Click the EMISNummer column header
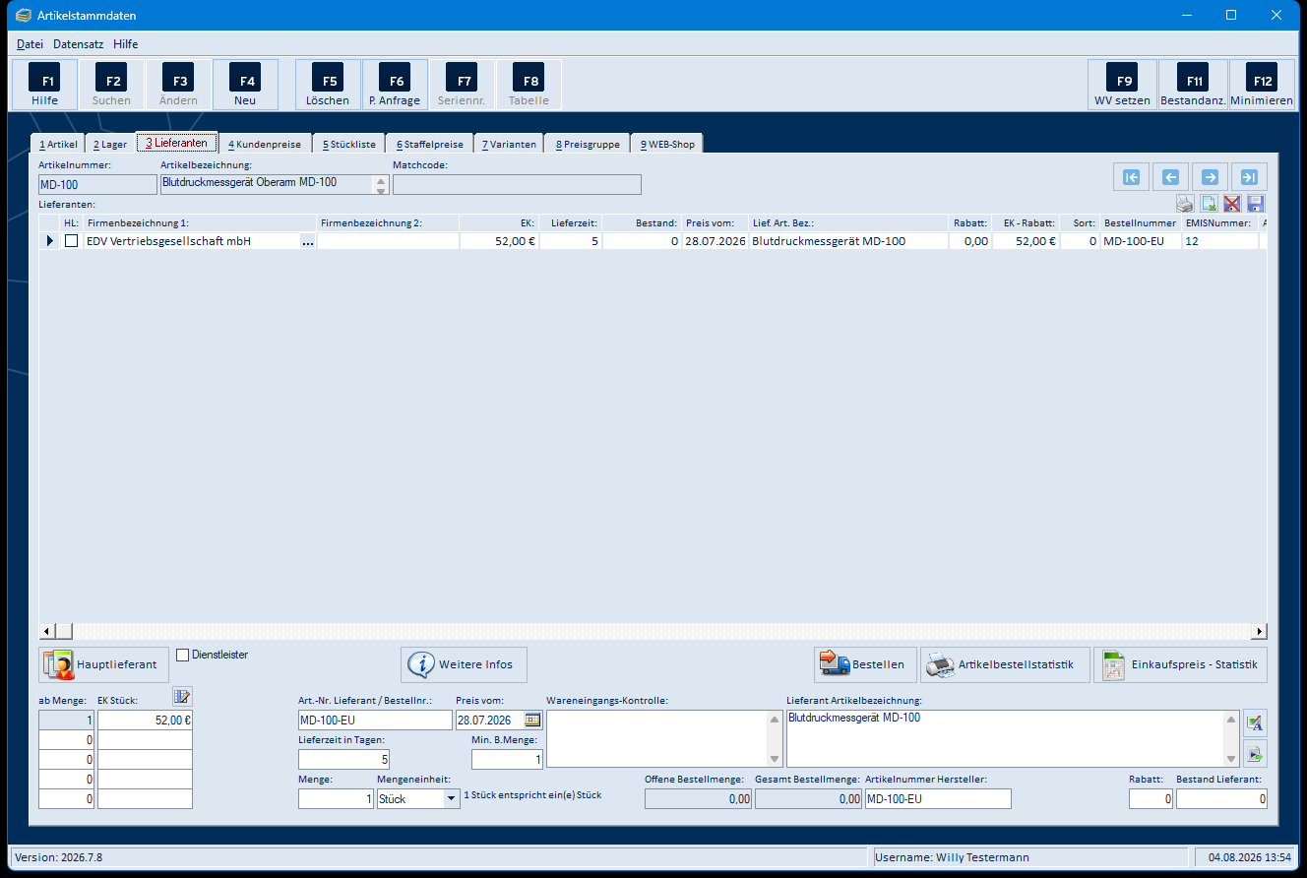The image size is (1307, 878). pos(1218,223)
